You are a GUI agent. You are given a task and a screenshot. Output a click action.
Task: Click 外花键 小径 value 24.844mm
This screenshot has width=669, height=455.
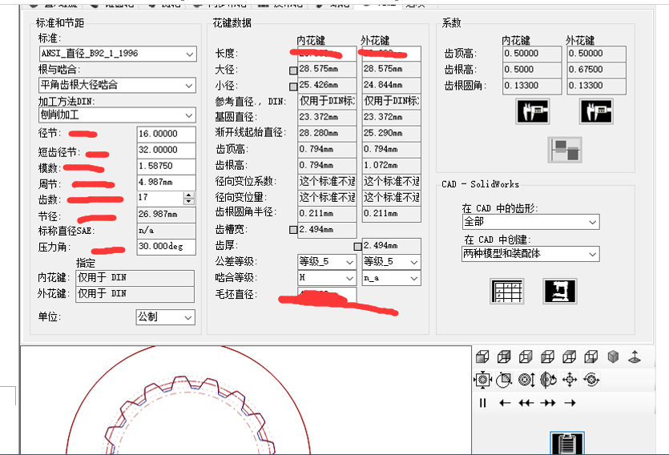(x=391, y=85)
